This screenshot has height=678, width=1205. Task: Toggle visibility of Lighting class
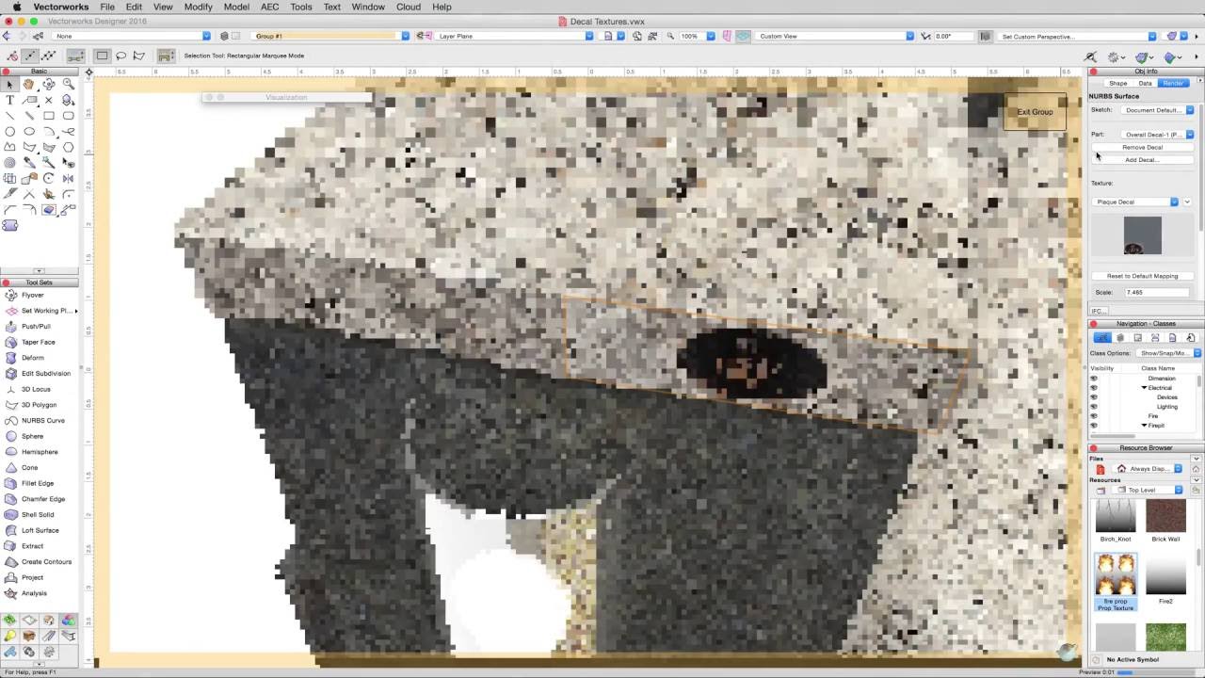(x=1094, y=407)
